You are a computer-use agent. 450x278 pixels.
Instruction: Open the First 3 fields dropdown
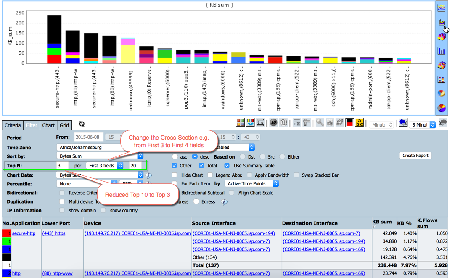point(104,166)
